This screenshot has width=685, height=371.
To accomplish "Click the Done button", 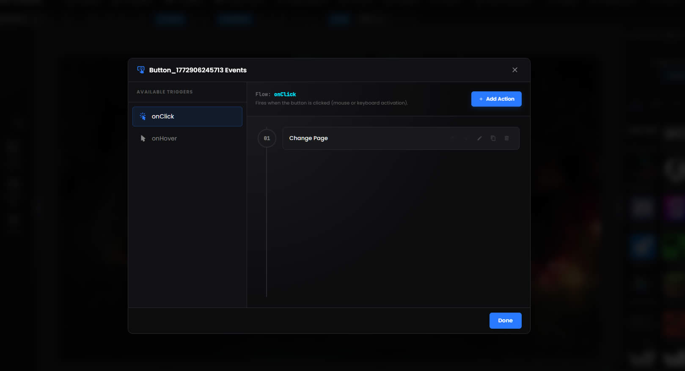I will tap(505, 321).
